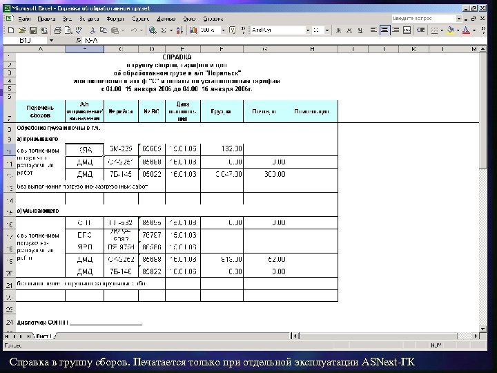Click the toolbar options chevron at far right

click(483, 30)
